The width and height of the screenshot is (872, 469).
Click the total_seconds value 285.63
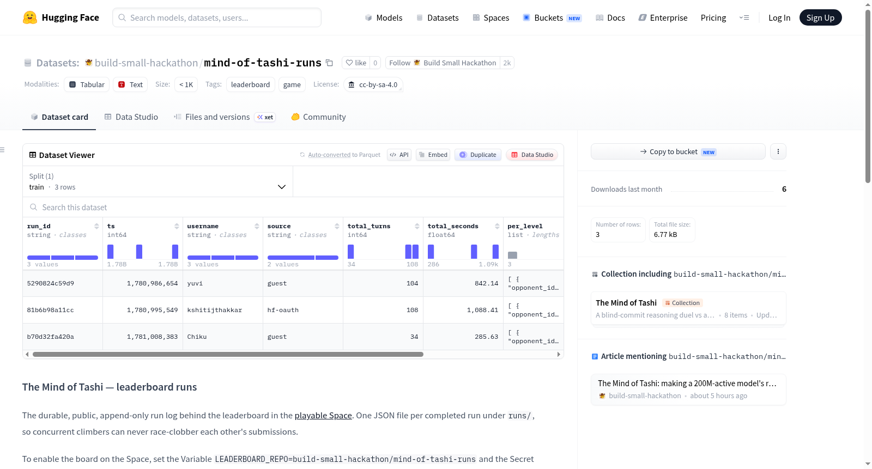[463, 337]
